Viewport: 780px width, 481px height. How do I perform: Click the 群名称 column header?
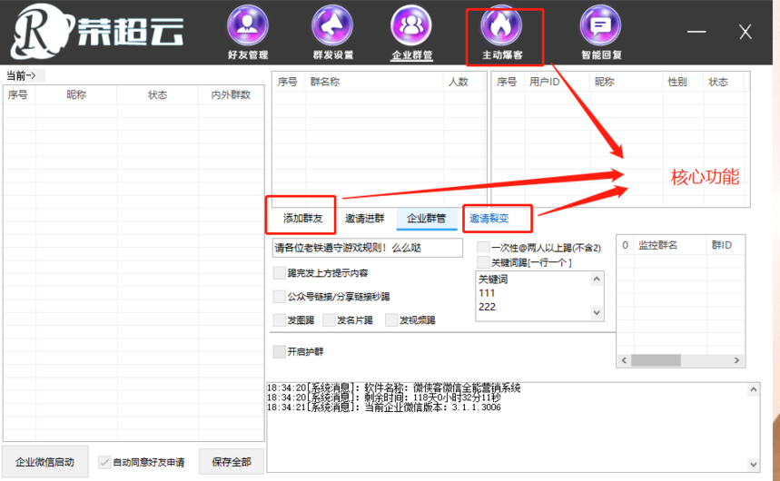(x=373, y=82)
